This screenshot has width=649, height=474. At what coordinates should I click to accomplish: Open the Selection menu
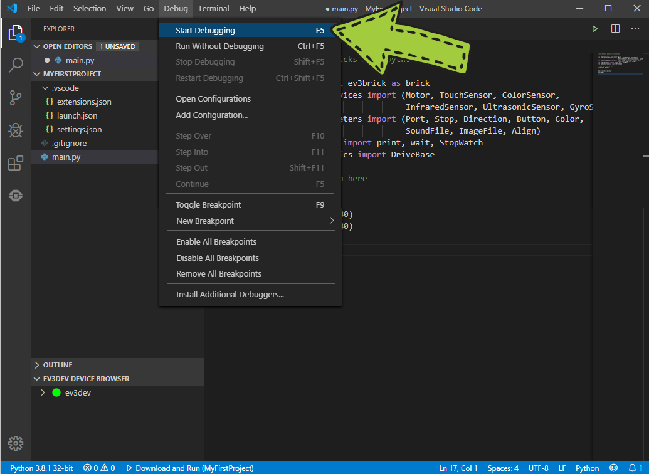click(90, 8)
